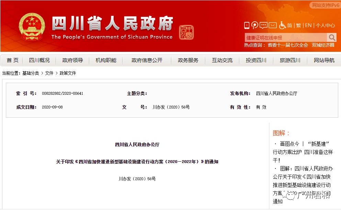
Task: Open 投资四川 navigation item
Action: (256, 60)
